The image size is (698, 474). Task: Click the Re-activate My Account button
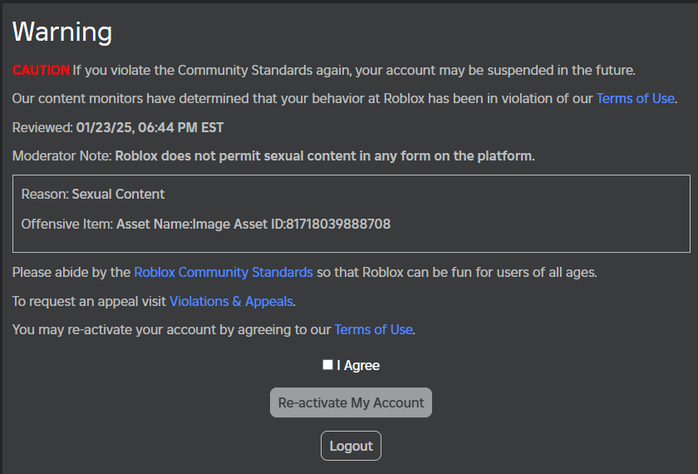pos(351,402)
